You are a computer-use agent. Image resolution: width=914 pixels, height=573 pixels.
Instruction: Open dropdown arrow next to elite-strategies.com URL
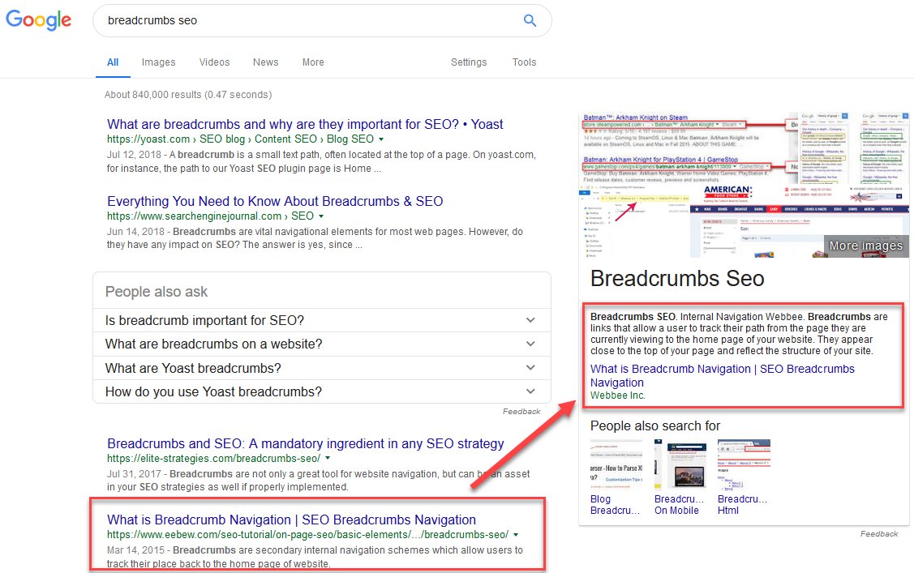[328, 458]
